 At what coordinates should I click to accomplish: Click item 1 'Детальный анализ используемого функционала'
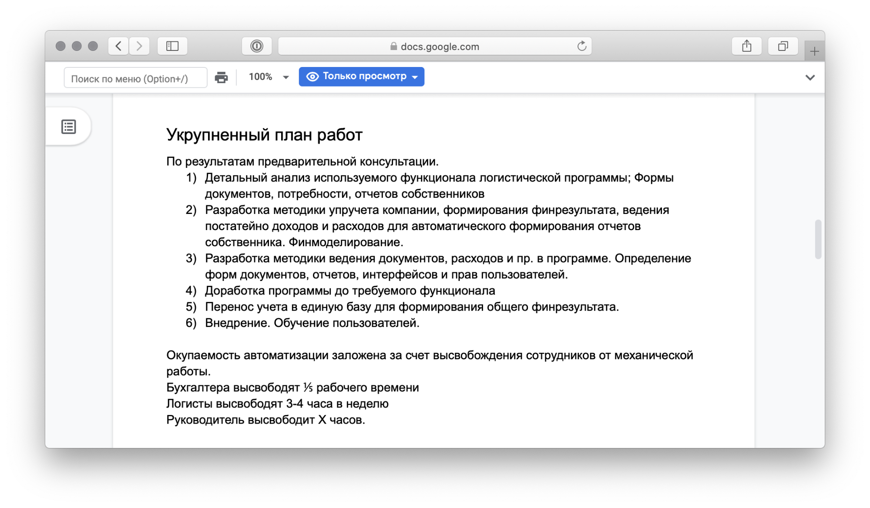point(439,186)
